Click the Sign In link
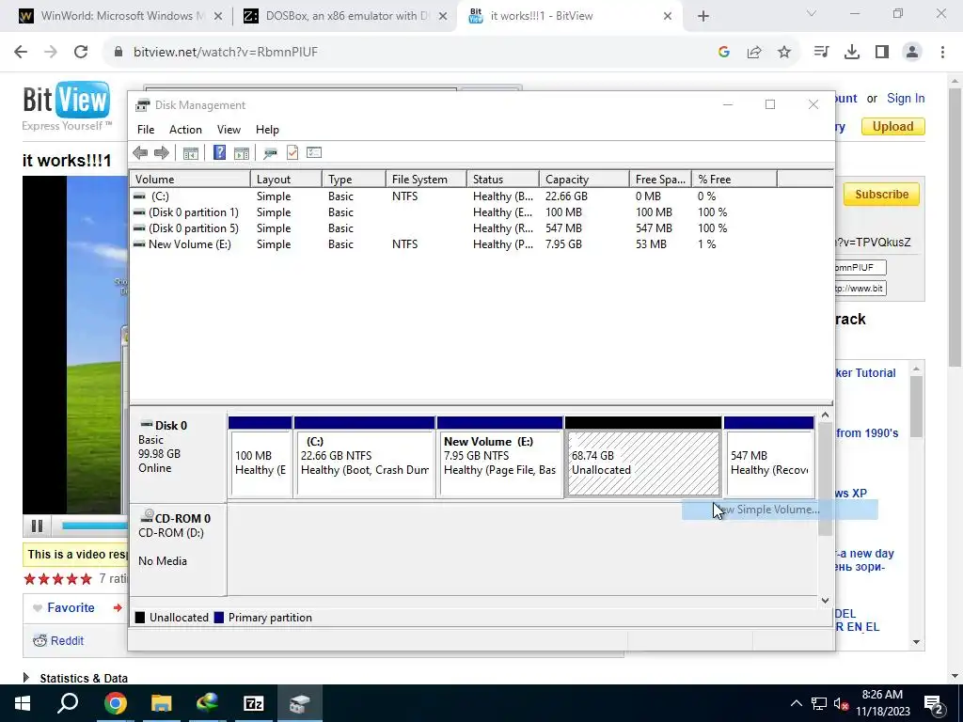Viewport: 963px width, 722px height. (906, 98)
